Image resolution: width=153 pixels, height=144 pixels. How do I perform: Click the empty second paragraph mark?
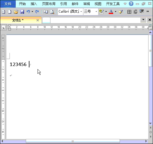tap(11, 75)
